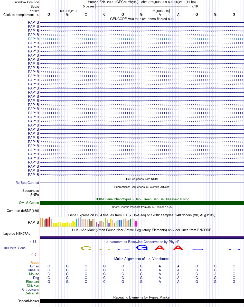Open Multiz Alignments of 100 Vertebrates title

[142, 259]
